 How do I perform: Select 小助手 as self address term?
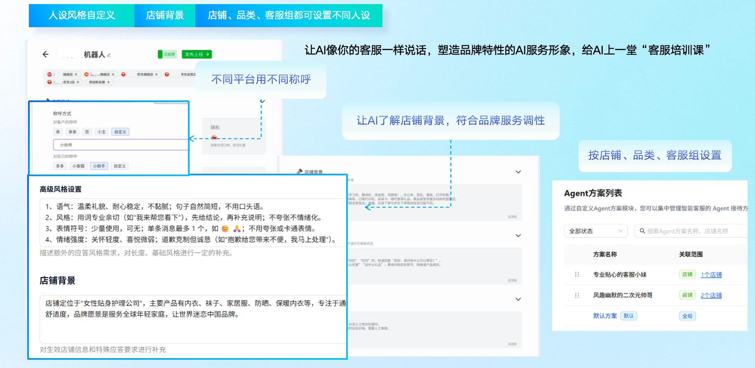[99, 166]
